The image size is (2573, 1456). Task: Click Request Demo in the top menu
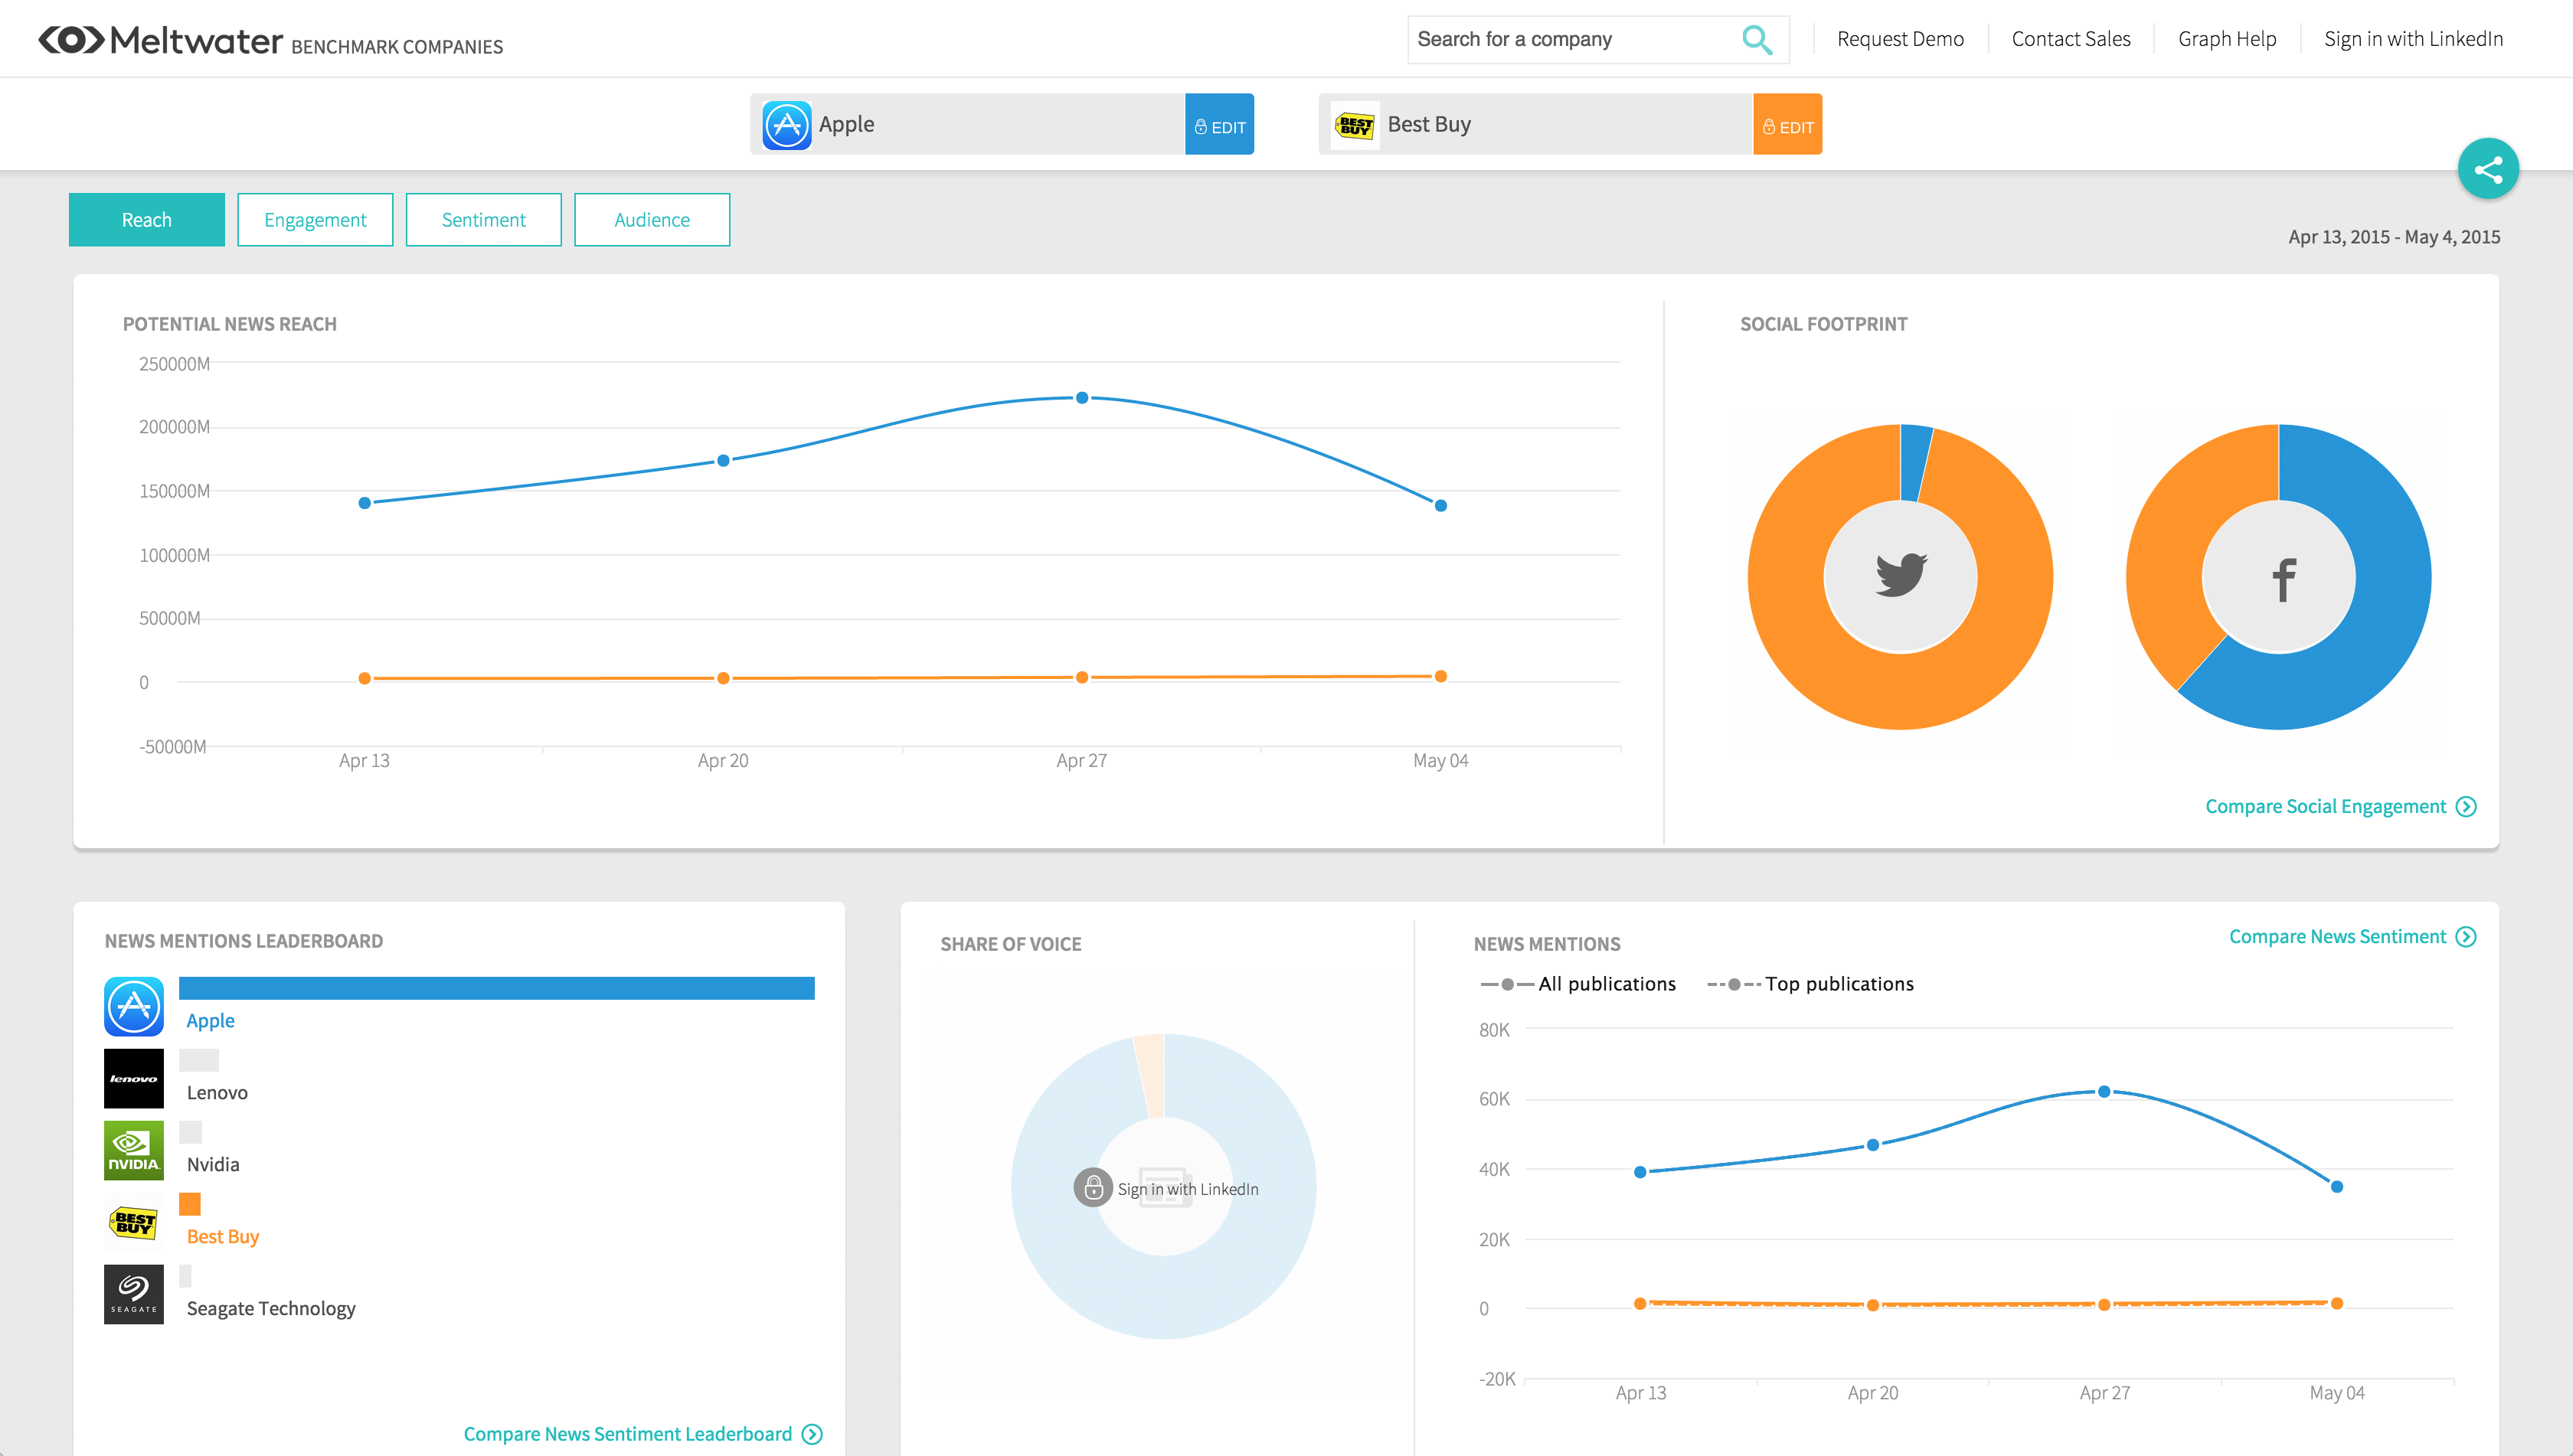[x=1900, y=39]
